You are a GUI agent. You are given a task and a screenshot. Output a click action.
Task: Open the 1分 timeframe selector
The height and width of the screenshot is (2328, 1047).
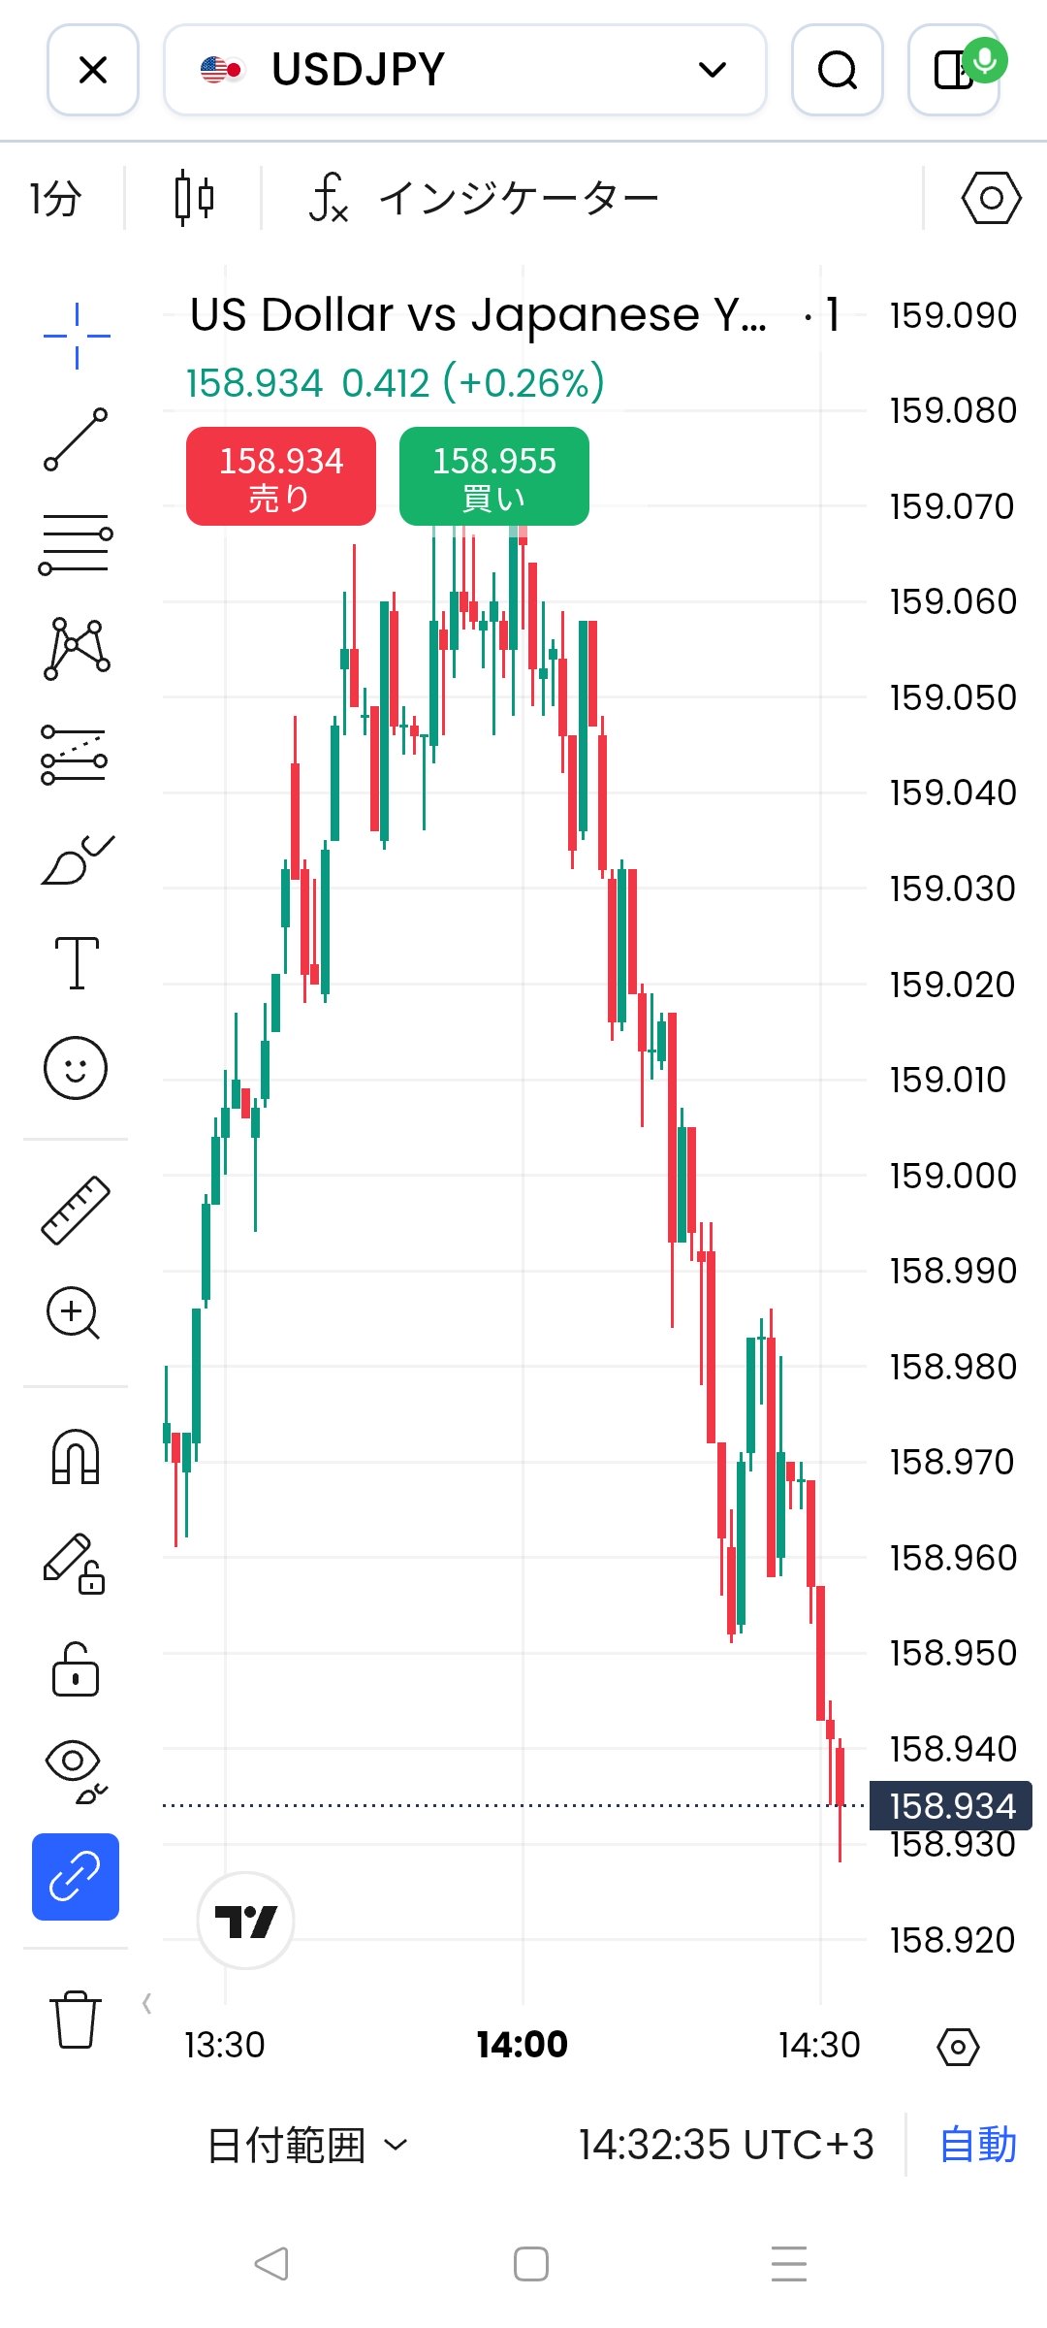54,199
